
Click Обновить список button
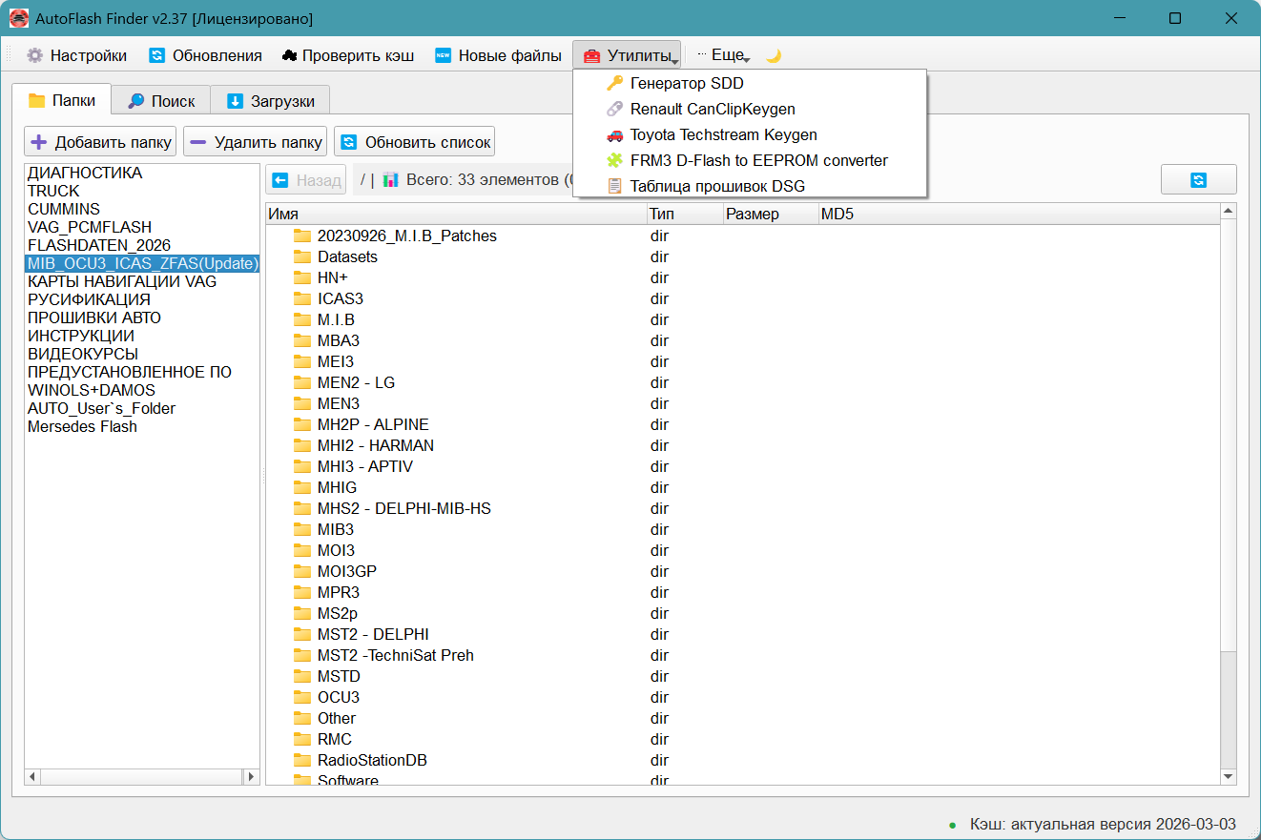415,142
